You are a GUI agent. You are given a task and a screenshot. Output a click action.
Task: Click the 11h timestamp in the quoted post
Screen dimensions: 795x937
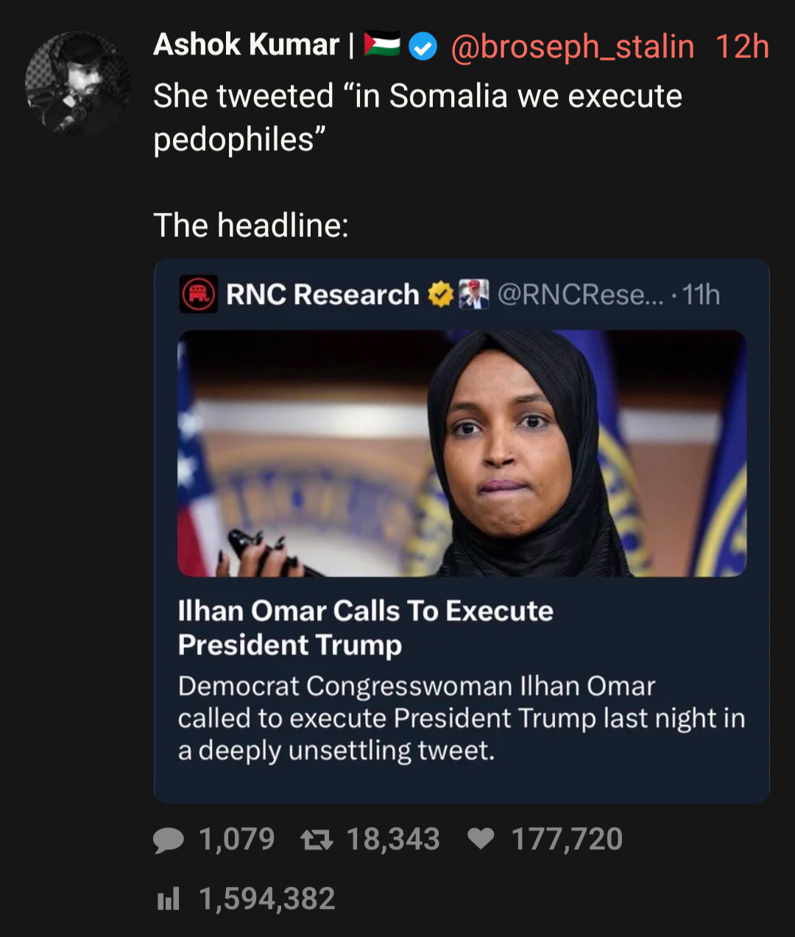click(x=701, y=295)
